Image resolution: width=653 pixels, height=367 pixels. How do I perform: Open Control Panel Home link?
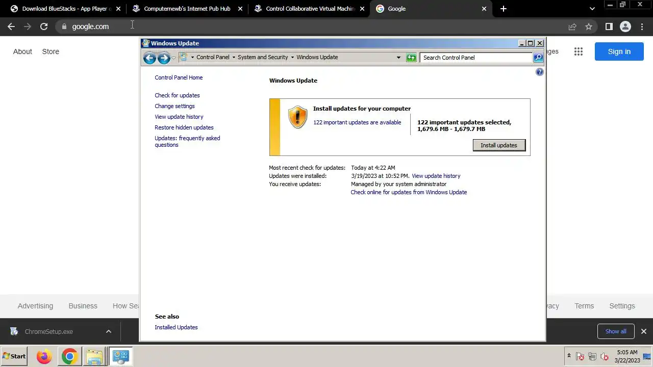coord(179,77)
